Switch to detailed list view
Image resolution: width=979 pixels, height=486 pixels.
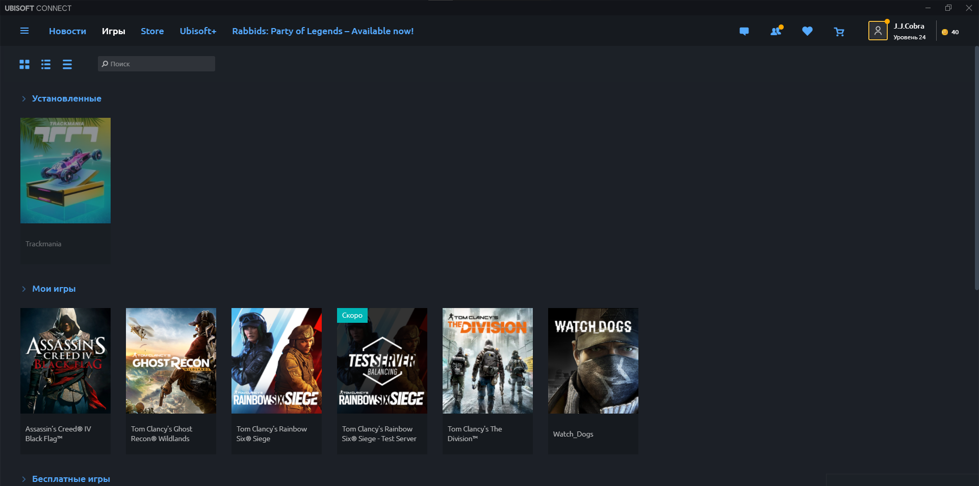46,64
